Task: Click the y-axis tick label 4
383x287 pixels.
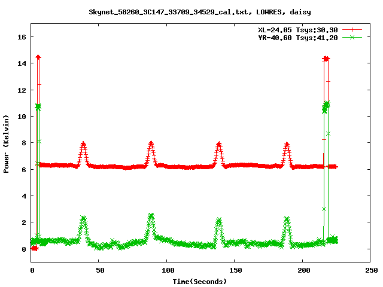Action: [24, 196]
